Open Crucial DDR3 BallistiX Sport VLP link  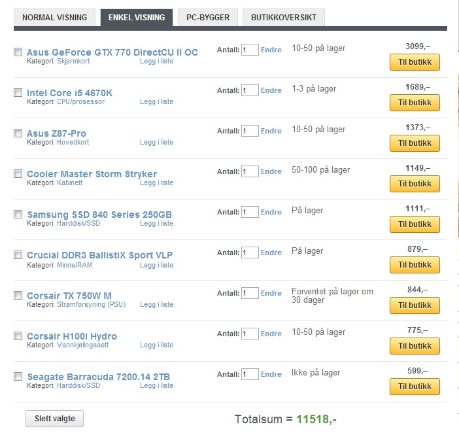pos(100,255)
